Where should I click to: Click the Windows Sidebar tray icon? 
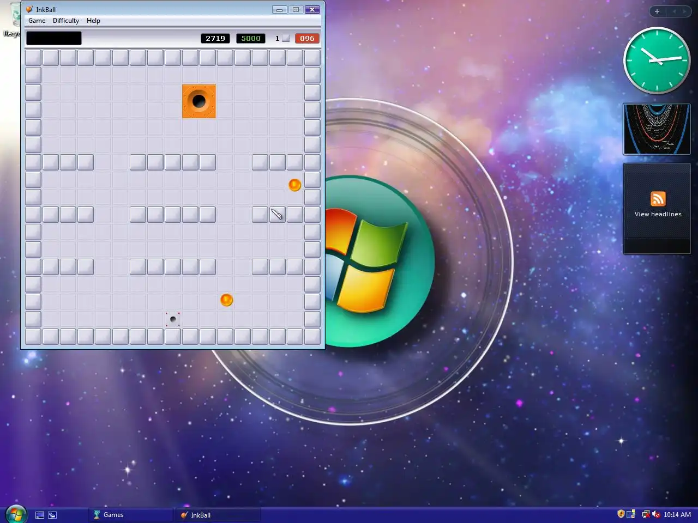tap(631, 514)
